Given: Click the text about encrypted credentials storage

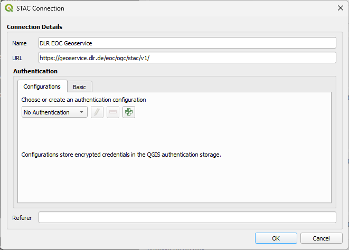Looking at the screenshot, I should [x=121, y=155].
